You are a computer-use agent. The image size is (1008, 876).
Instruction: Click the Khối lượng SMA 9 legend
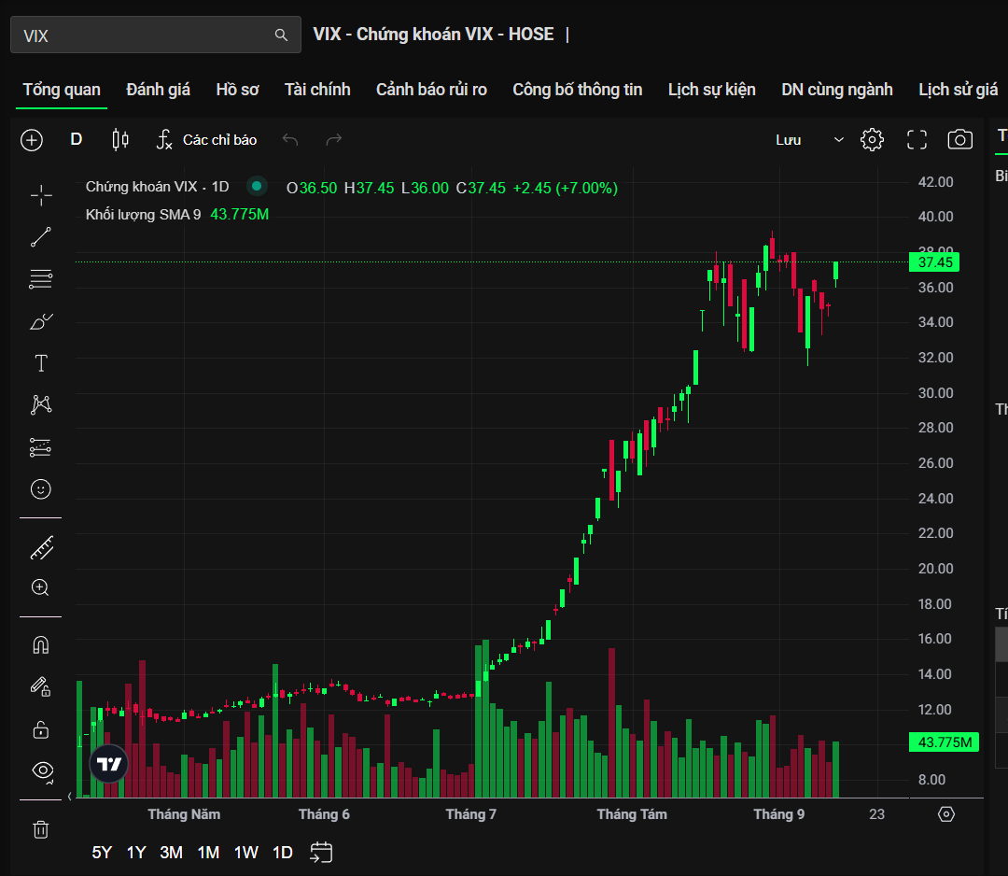click(x=143, y=214)
